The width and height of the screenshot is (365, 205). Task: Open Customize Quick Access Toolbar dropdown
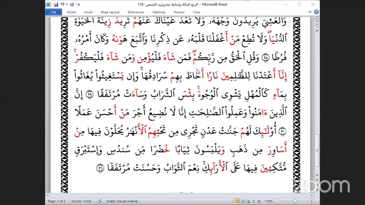pyautogui.click(x=79, y=5)
